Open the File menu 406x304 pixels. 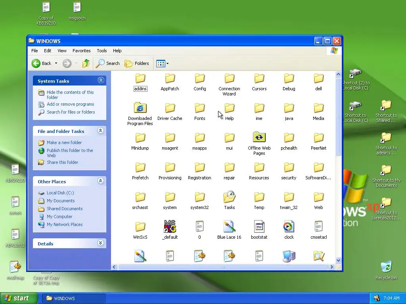pos(34,51)
